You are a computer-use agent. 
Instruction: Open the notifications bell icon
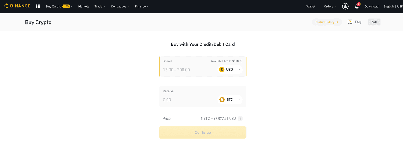coord(357,6)
